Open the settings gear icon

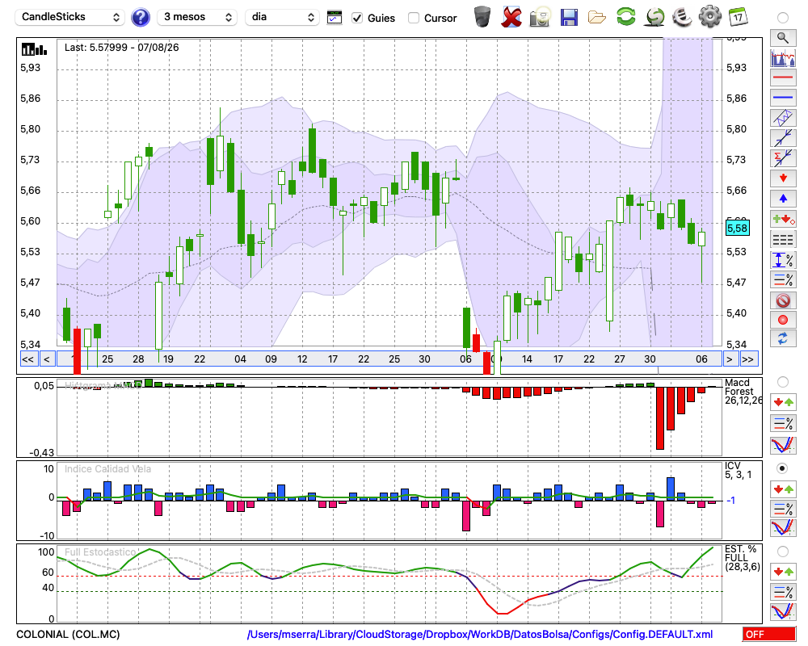[709, 16]
